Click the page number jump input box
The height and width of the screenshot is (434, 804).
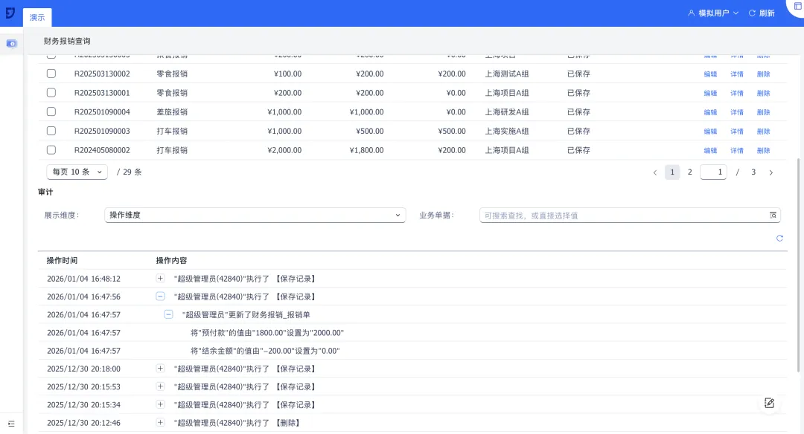[713, 172]
